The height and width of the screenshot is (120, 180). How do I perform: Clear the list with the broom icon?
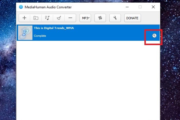click(x=59, y=18)
